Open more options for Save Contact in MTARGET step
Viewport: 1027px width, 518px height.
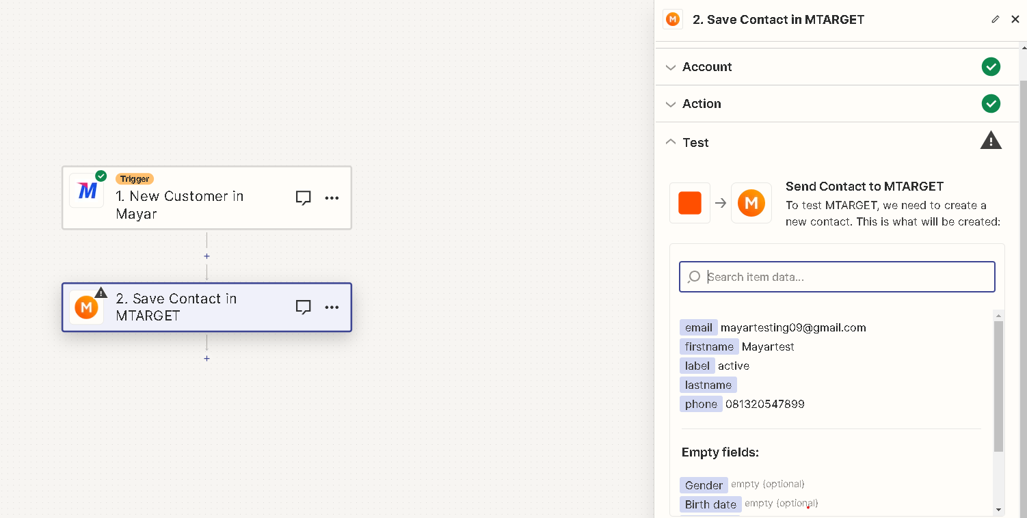332,307
